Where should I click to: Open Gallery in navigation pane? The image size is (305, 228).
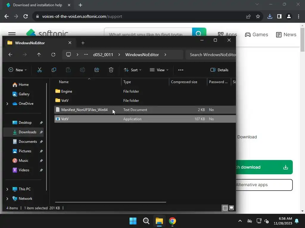(21, 94)
